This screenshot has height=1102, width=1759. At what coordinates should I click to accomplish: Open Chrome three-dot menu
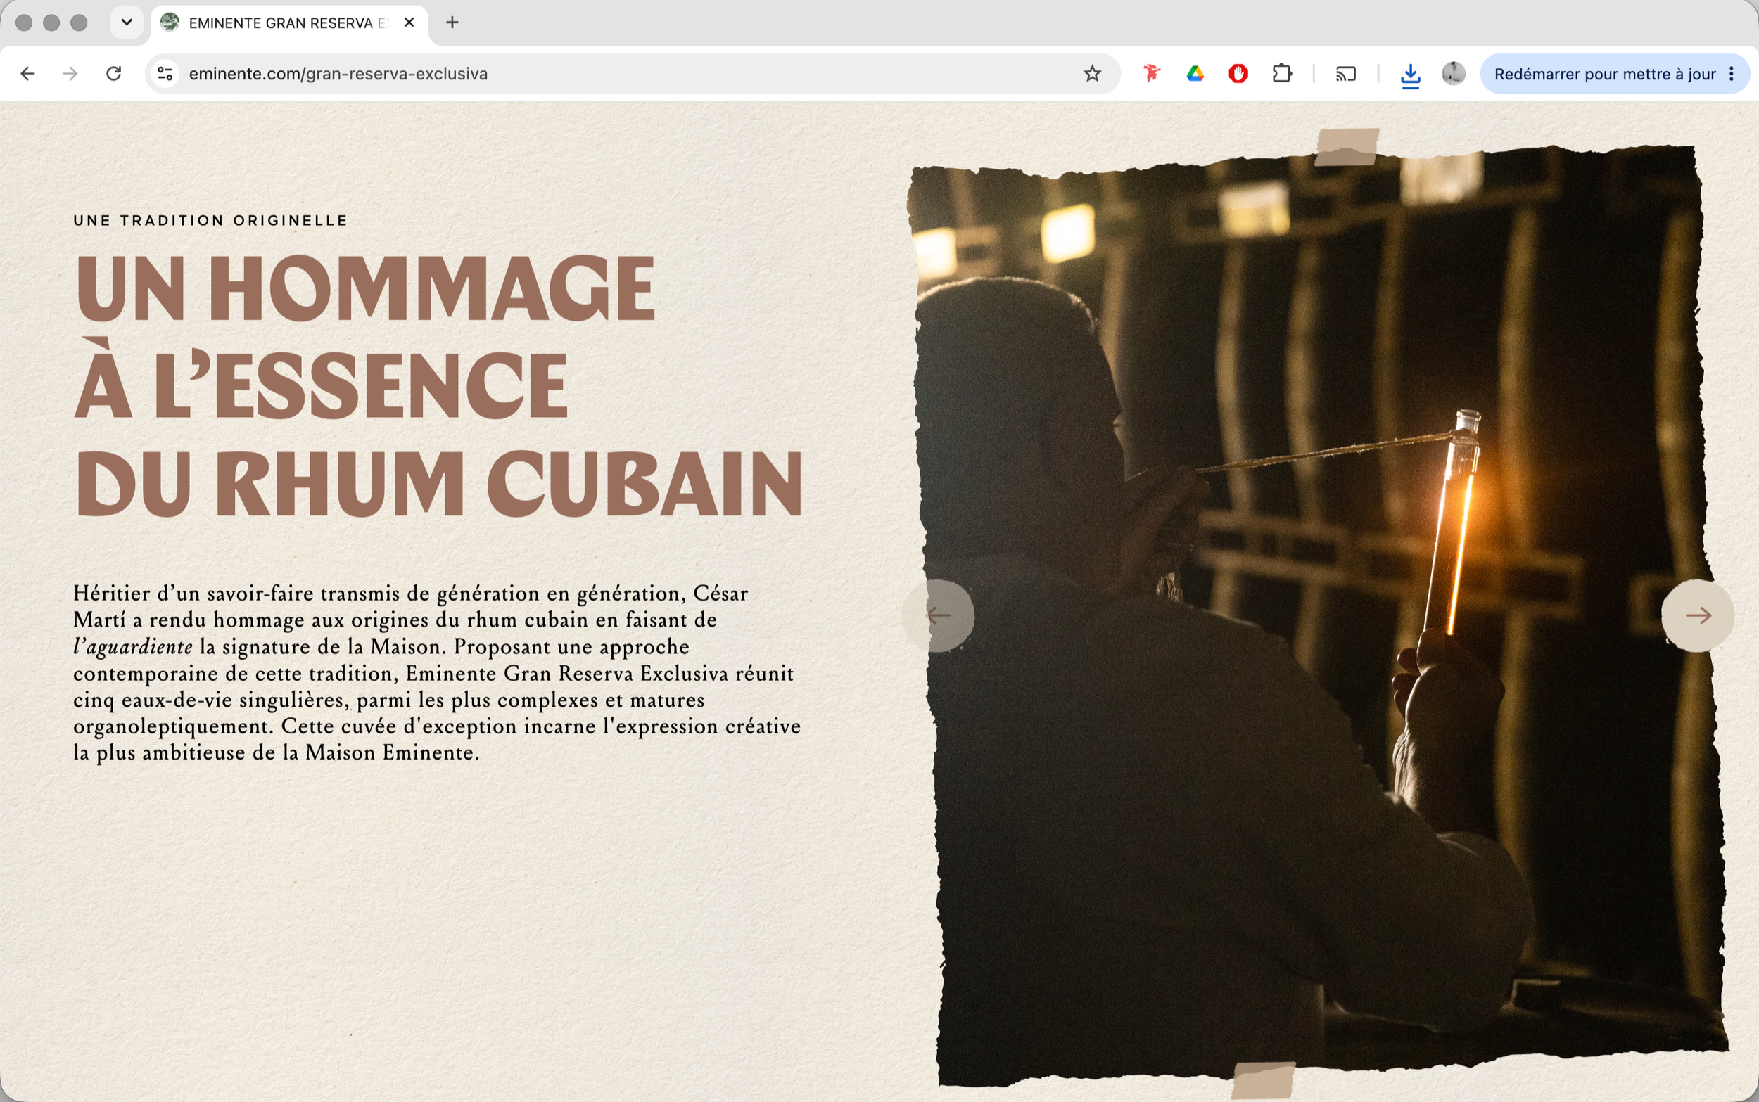[x=1732, y=74]
